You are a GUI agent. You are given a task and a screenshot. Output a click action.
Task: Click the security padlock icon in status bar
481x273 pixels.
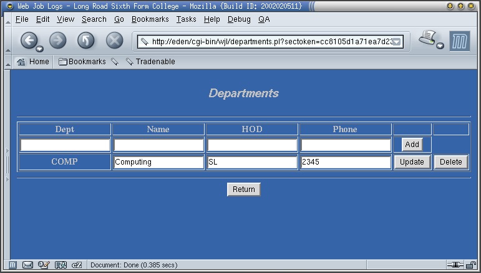coord(470,265)
